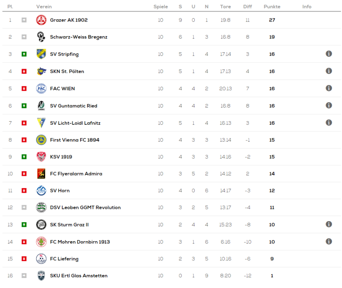The height and width of the screenshot is (288, 342).
Task: Click the First Vienna FC 1894 crest
Action: (41, 140)
